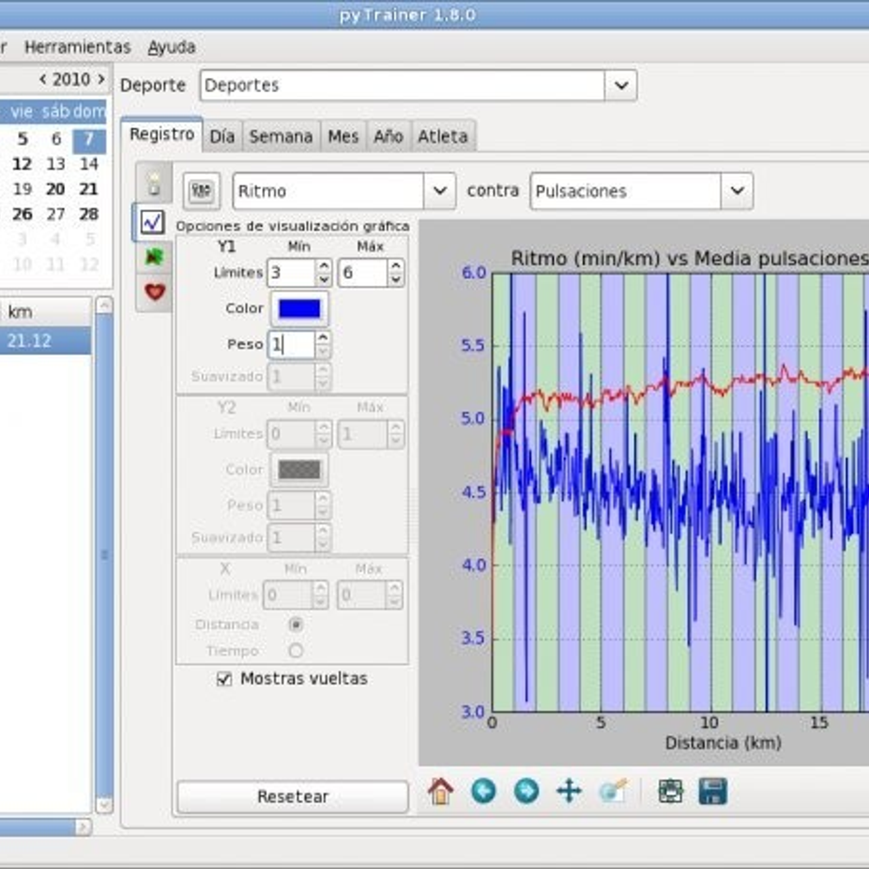Open the map view sidebar icon

pyautogui.click(x=154, y=256)
